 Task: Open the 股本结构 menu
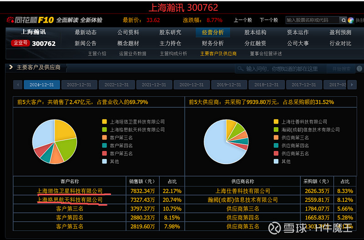pos(255,32)
